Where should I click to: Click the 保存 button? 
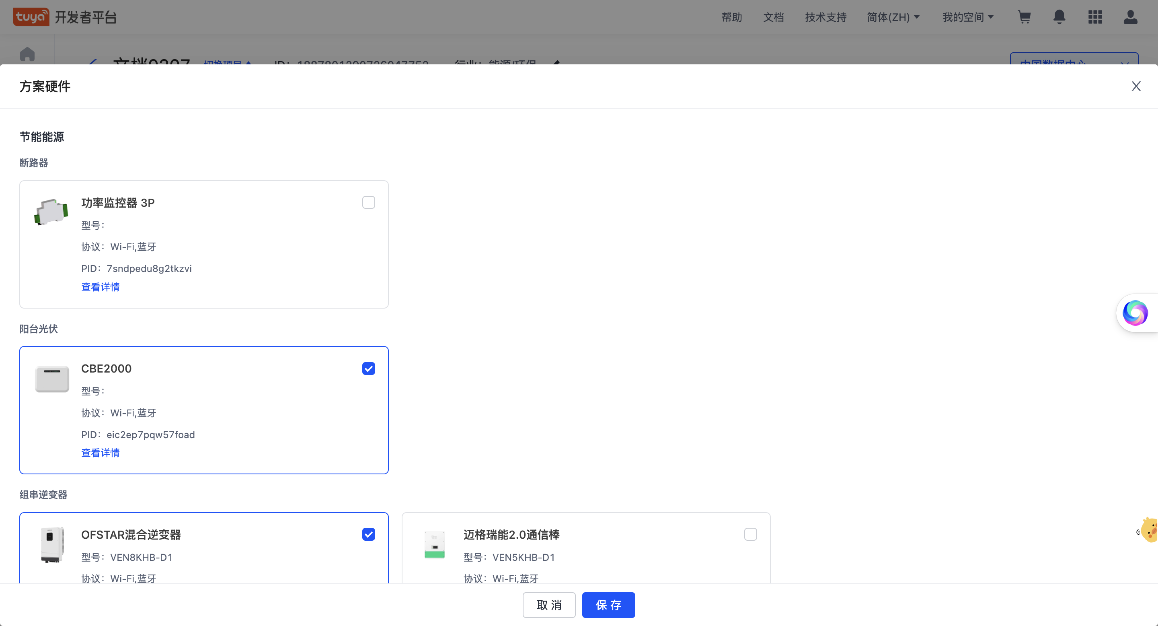pos(609,605)
